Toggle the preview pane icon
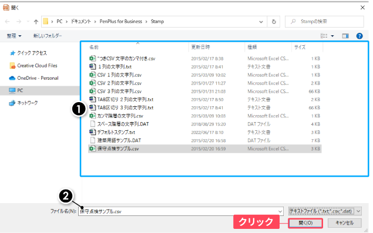Image resolution: width=373 pixels, height=233 pixels. (x=345, y=36)
